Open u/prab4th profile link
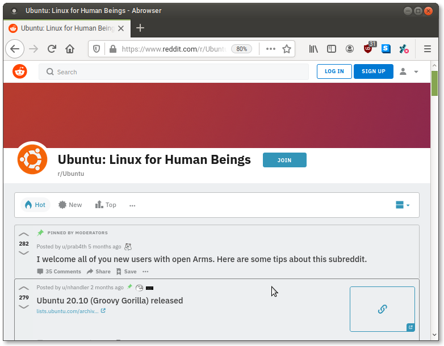The width and height of the screenshot is (444, 346). click(x=74, y=247)
